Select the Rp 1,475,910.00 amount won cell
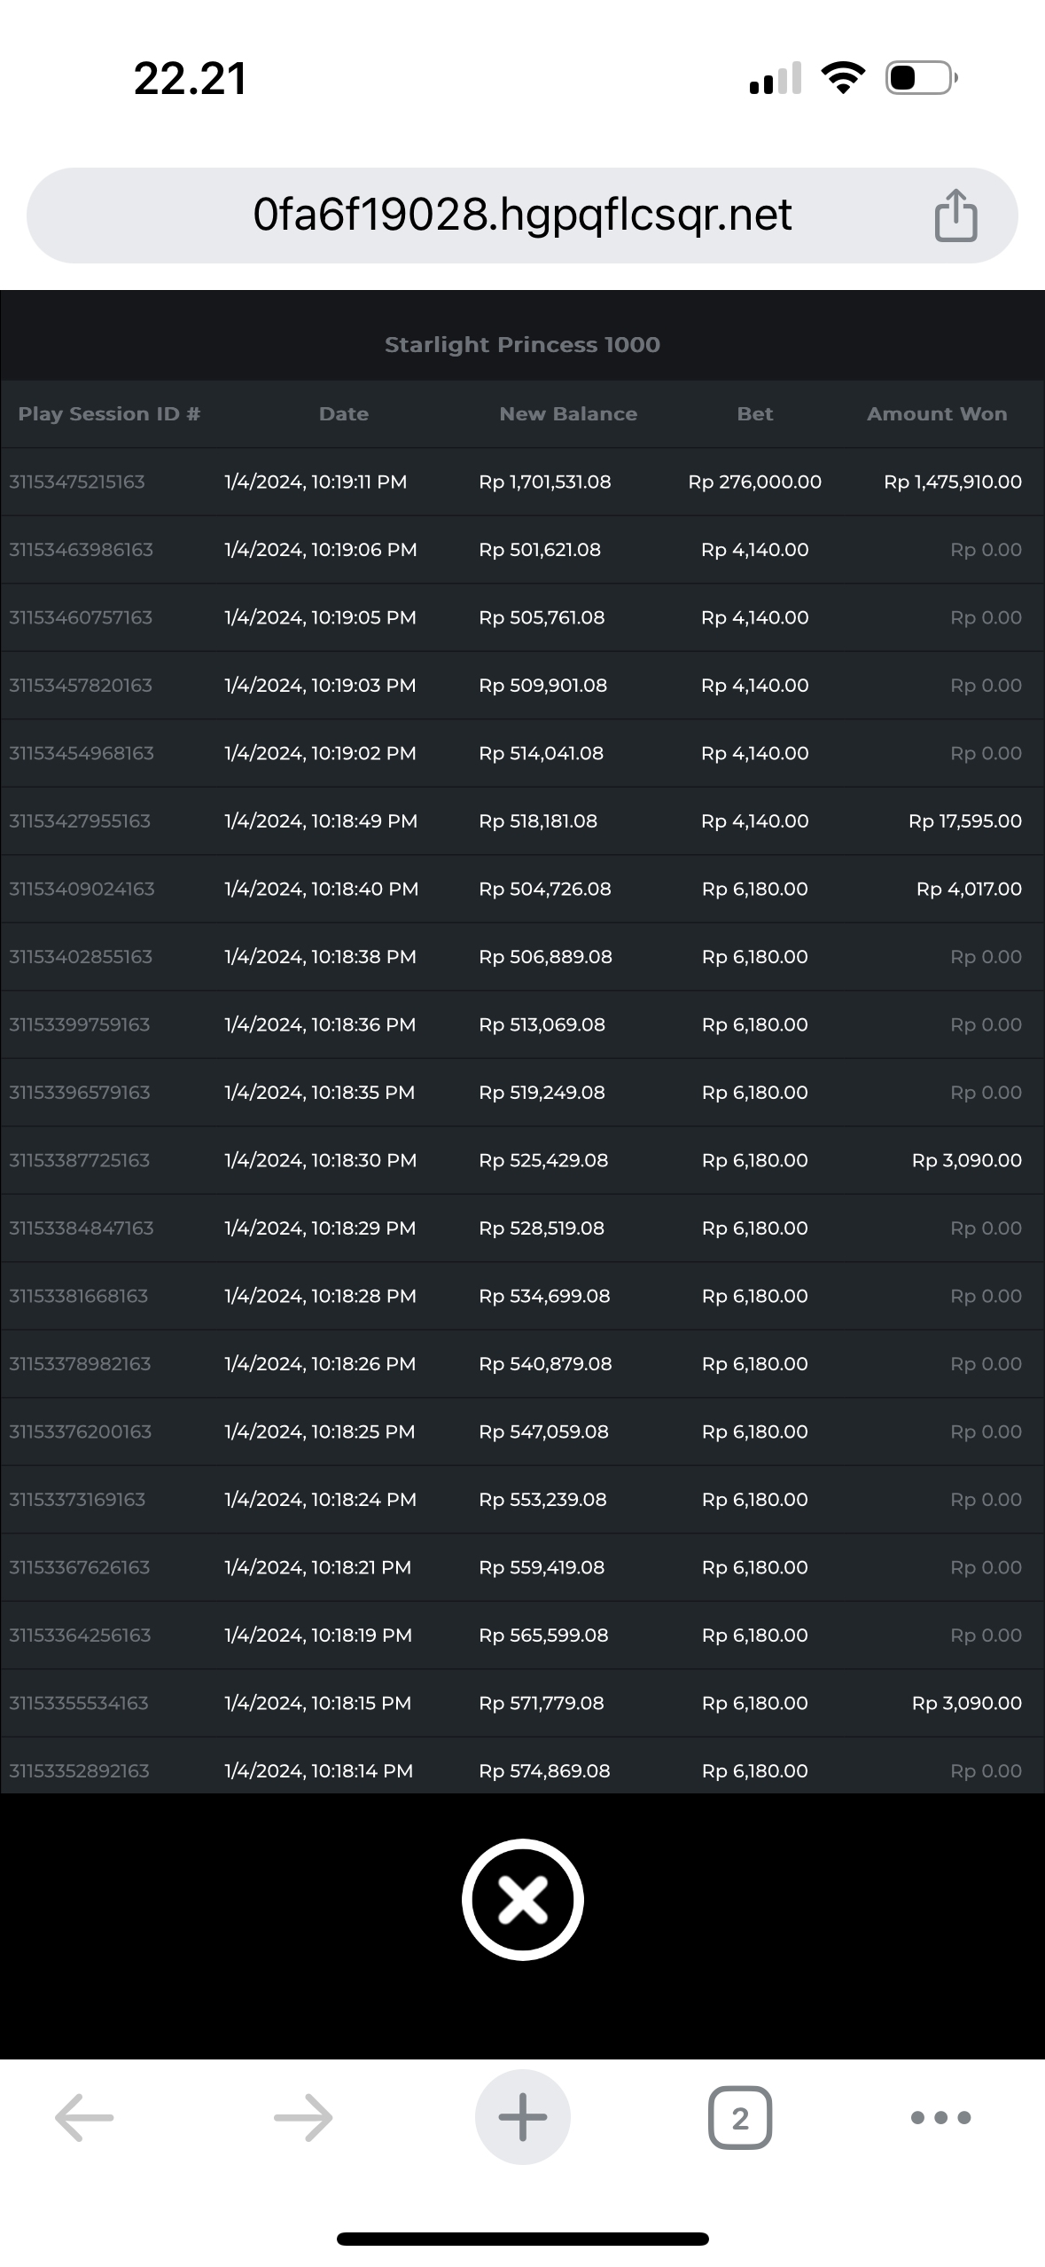1045x2267 pixels. 952,482
